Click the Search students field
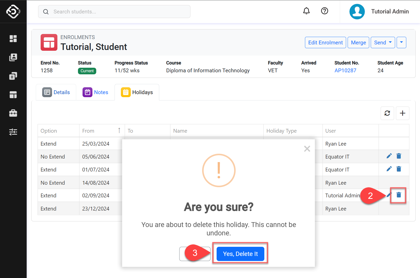Image resolution: width=420 pixels, height=278 pixels. point(114,12)
